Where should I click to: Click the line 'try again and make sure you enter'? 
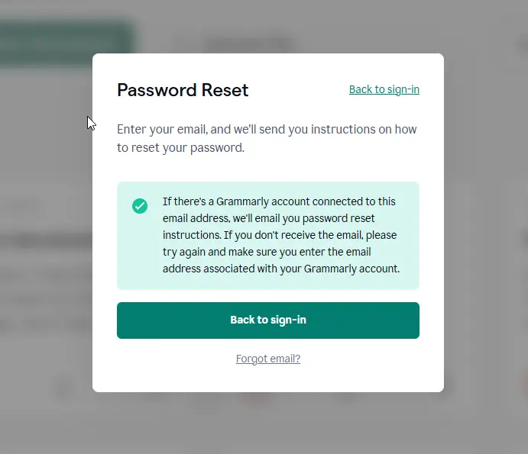(267, 252)
